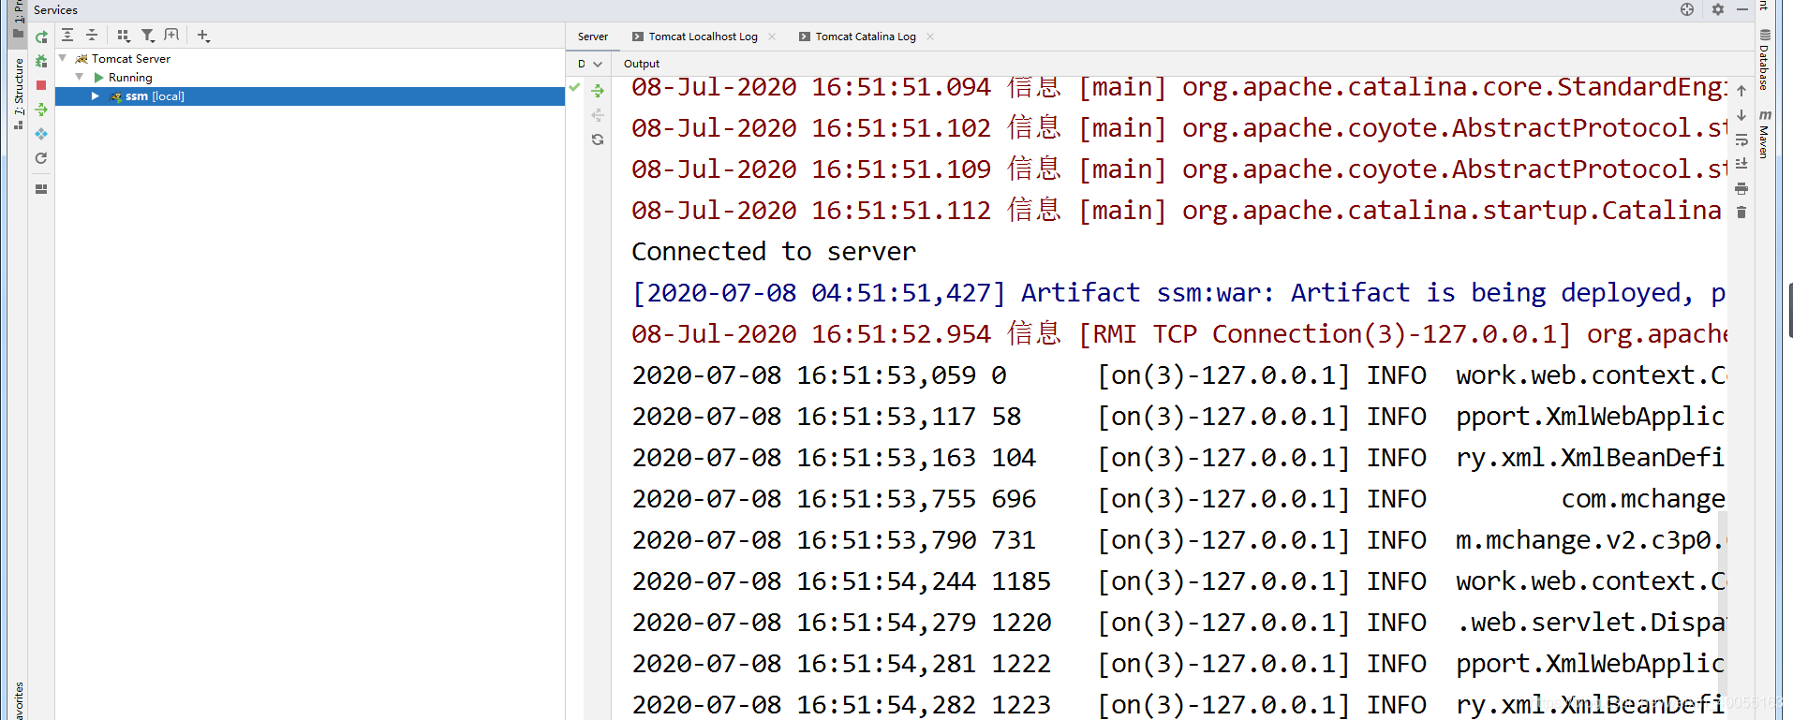The image size is (1793, 720).
Task: Click Expand All in Services toolbar
Action: coord(67,35)
